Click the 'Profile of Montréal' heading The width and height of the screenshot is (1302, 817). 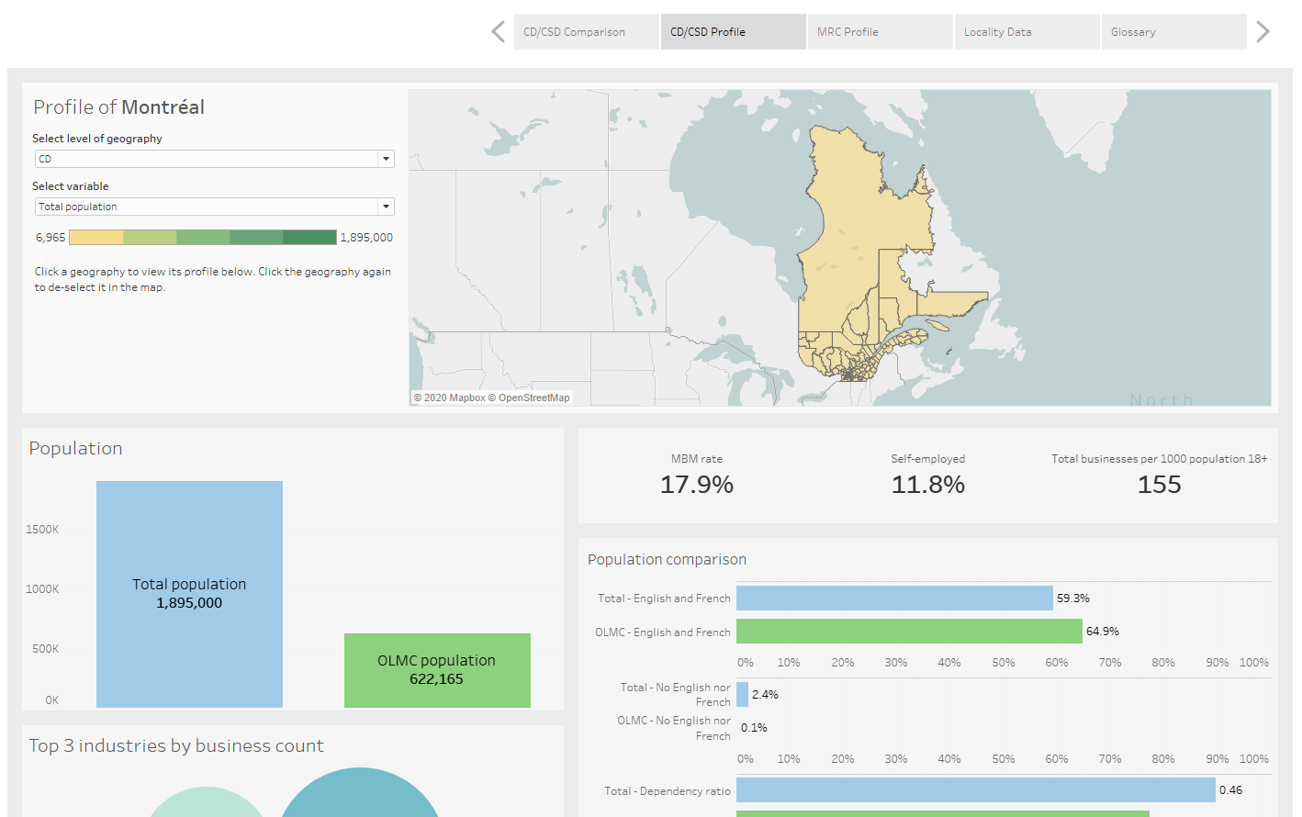point(119,107)
